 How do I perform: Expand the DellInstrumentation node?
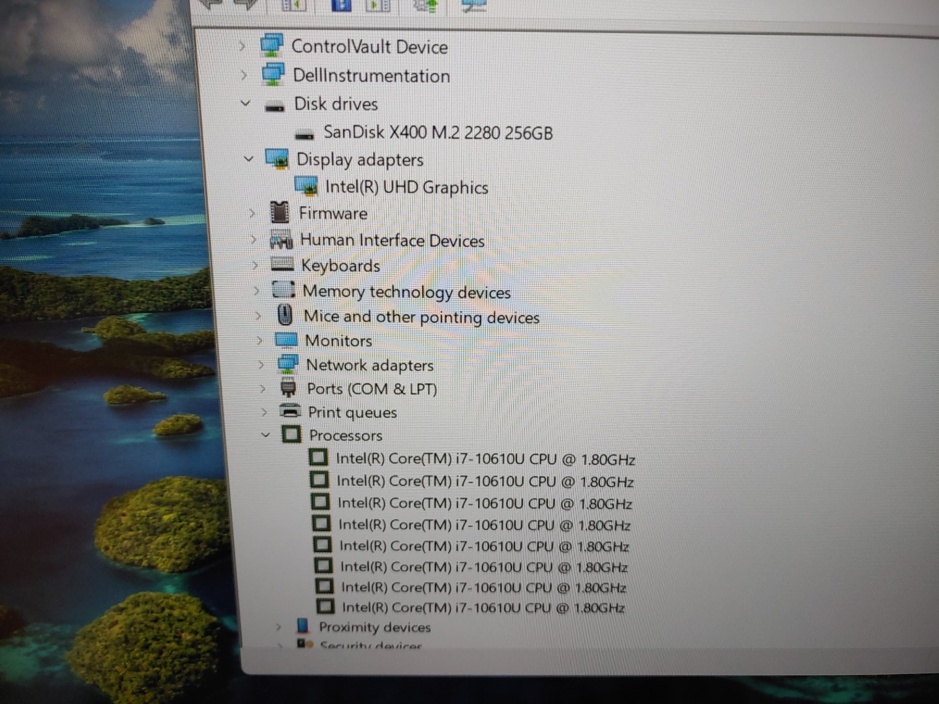tap(244, 75)
